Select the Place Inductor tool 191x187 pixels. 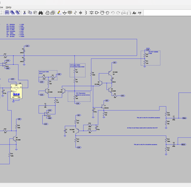point(86,13)
